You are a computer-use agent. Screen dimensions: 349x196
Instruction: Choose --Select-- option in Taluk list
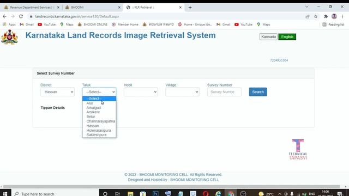[x=99, y=99]
